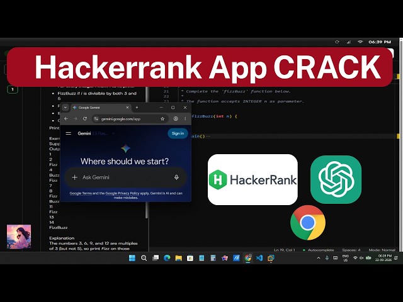The width and height of the screenshot is (403, 302).
Task: View site information for gemini.google.com
Action: 96,119
